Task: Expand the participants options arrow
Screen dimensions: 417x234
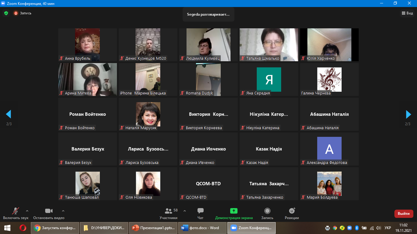Action: click(x=185, y=211)
